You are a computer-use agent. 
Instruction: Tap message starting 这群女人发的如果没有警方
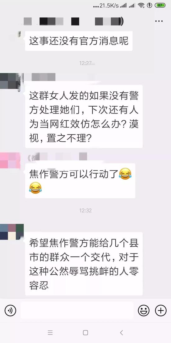84,117
